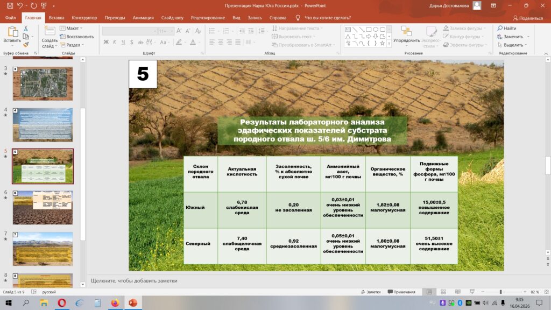551x310 pixels.
Task: Click the Format Painter brush icon
Action: (x=25, y=45)
